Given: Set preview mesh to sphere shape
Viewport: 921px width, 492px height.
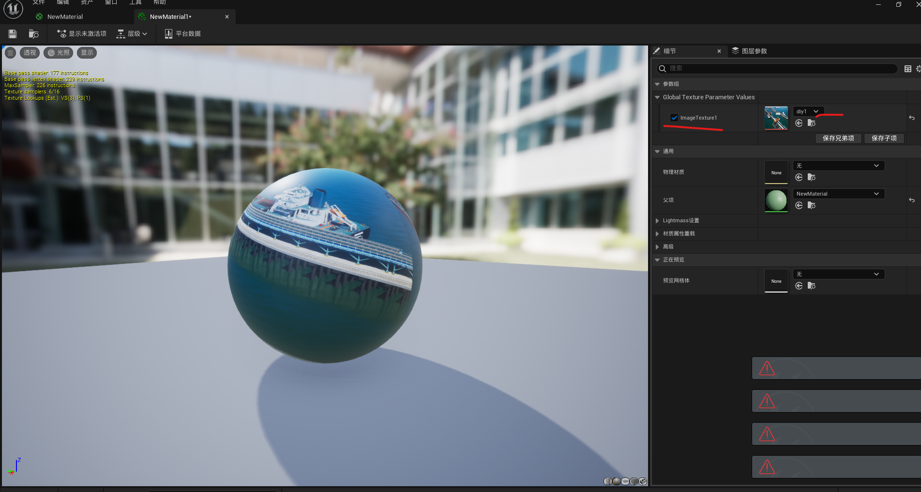Looking at the screenshot, I should [616, 481].
